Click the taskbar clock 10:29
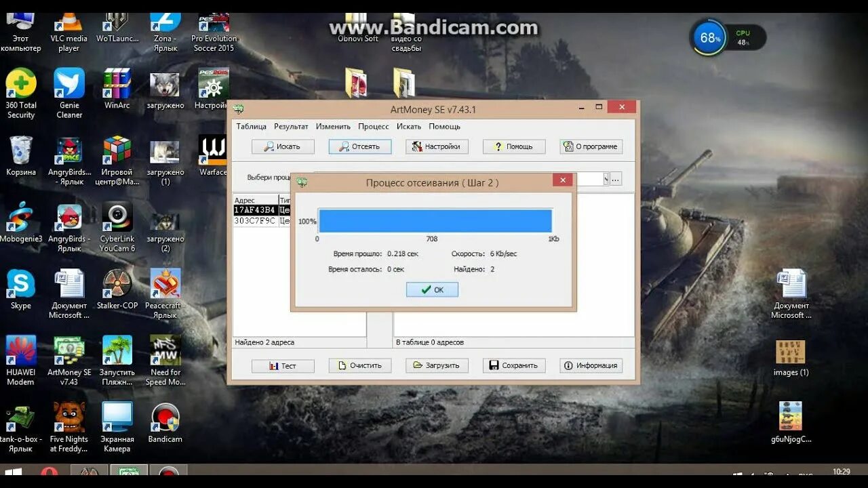Image resolution: width=868 pixels, height=488 pixels. point(841,471)
